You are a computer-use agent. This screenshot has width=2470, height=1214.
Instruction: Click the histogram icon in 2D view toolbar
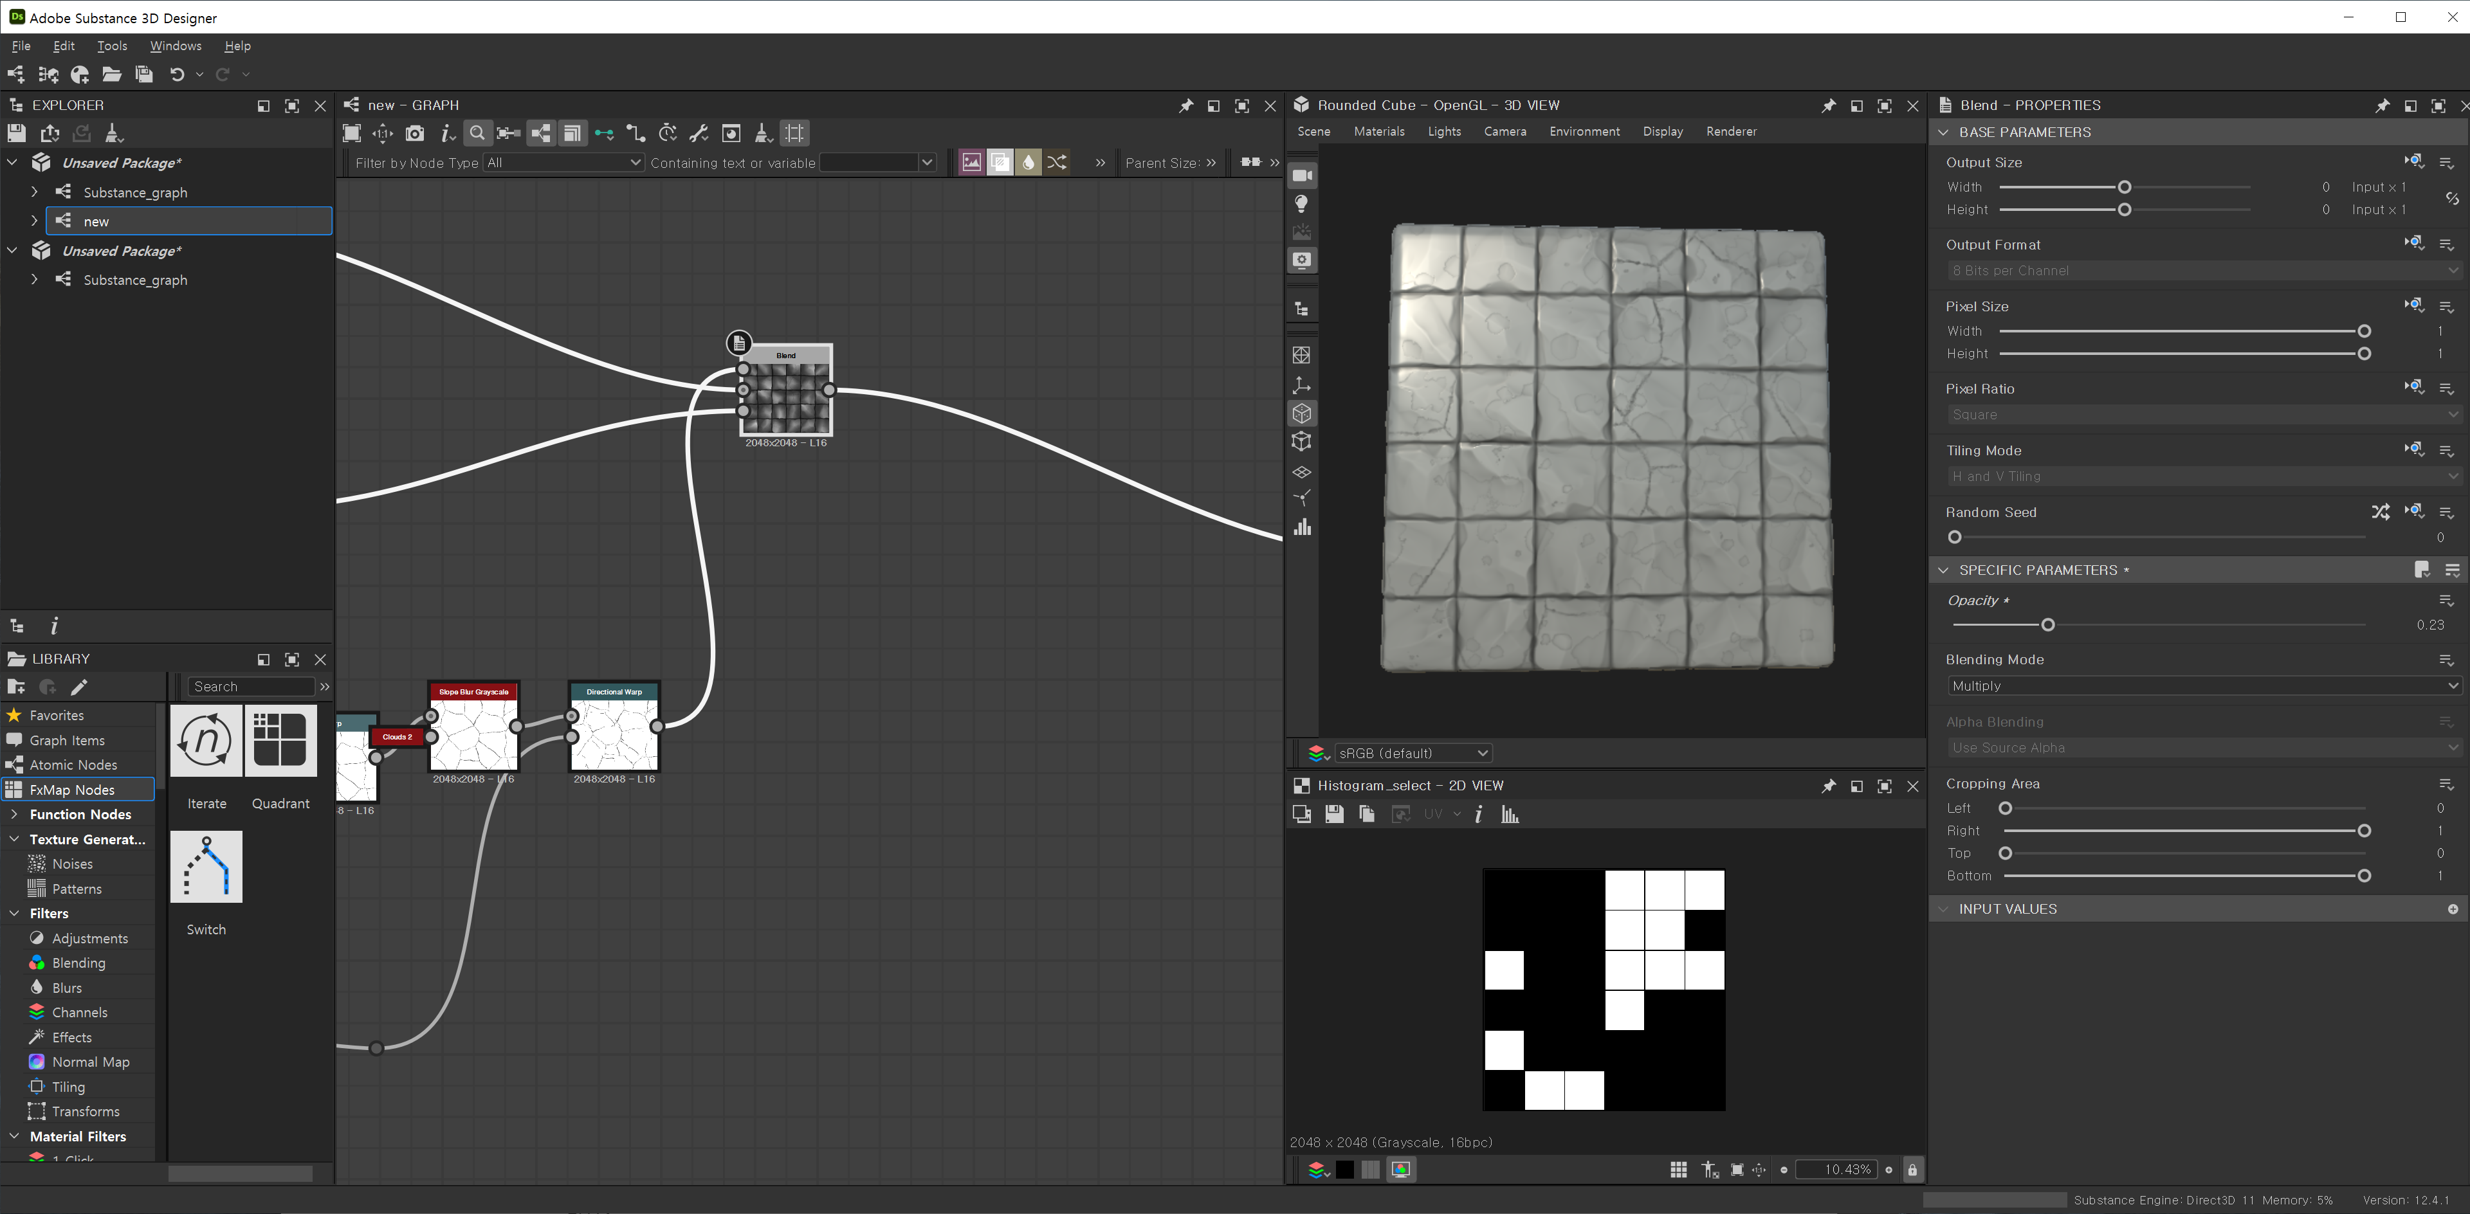point(1510,815)
